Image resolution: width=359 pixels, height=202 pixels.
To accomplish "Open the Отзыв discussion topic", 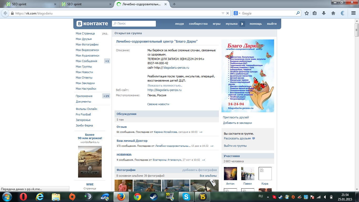I will tap(122, 127).
